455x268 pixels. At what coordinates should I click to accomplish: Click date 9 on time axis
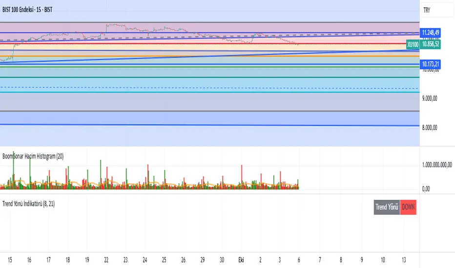click(x=362, y=260)
